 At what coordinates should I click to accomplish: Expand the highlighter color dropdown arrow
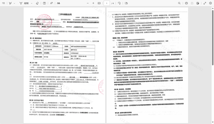pyautogui.click(x=15, y=3)
